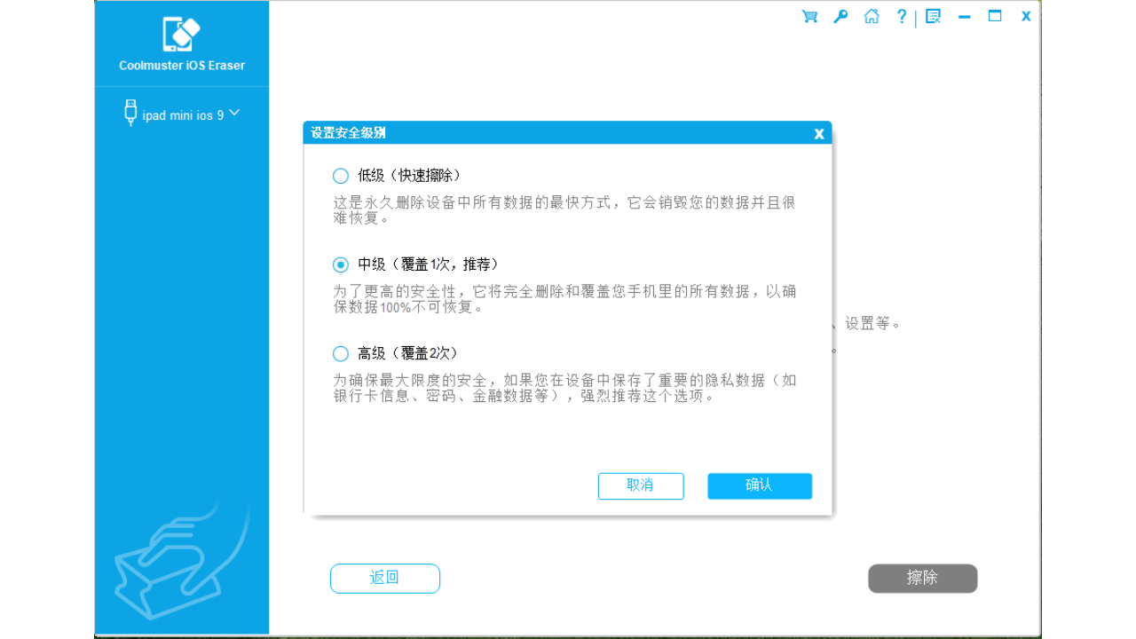Click the 返回 button to go back
This screenshot has width=1136, height=639.
point(384,578)
